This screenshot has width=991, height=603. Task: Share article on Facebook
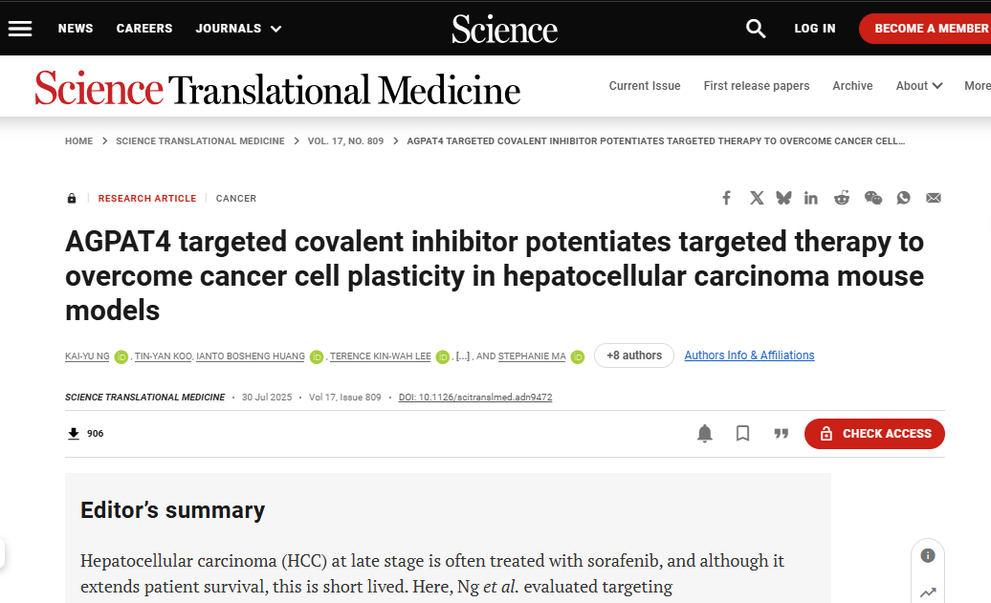pos(727,198)
